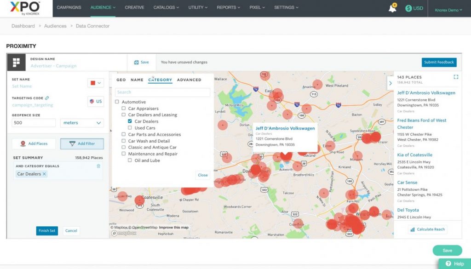Open the Creative menu item
Image resolution: width=471 pixels, height=269 pixels.
click(134, 7)
